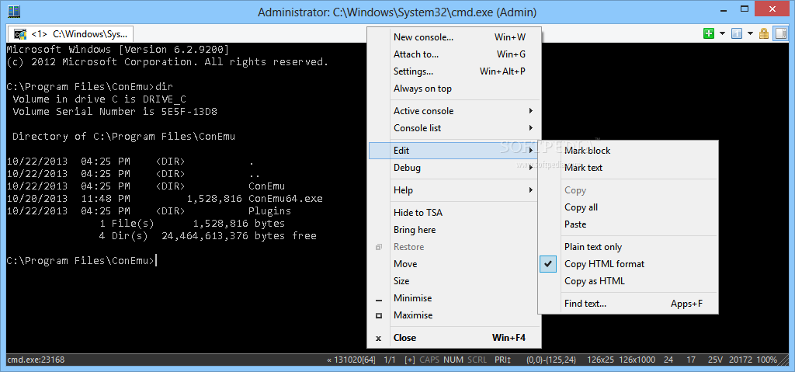Click the 100% zoom value in status bar

click(766, 360)
